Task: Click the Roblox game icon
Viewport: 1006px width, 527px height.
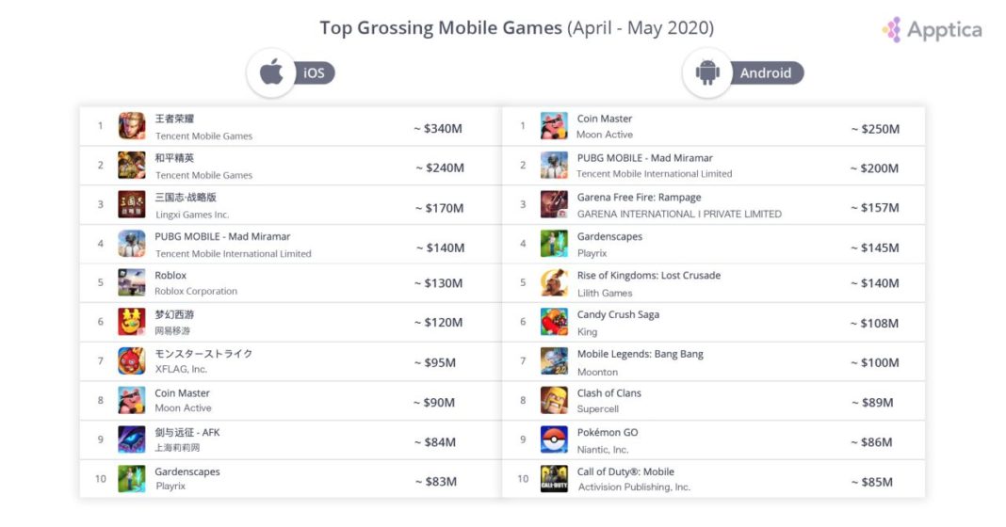Action: pos(132,282)
